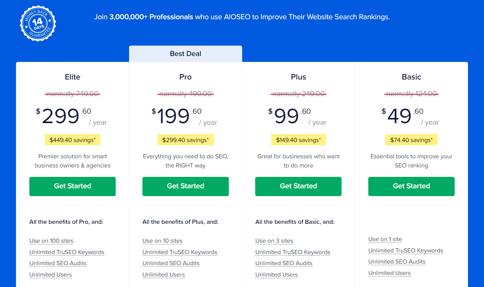Click the $449.40 savings highlight badge

tap(72, 140)
